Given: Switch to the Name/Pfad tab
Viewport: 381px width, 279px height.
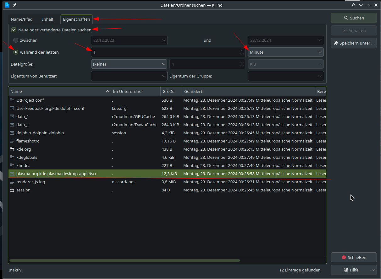Looking at the screenshot, I should click(x=22, y=19).
